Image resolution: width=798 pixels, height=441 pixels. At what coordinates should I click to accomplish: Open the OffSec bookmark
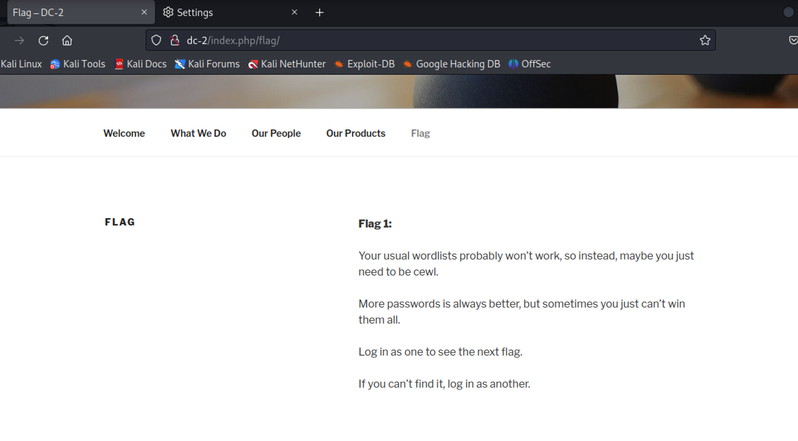click(530, 64)
